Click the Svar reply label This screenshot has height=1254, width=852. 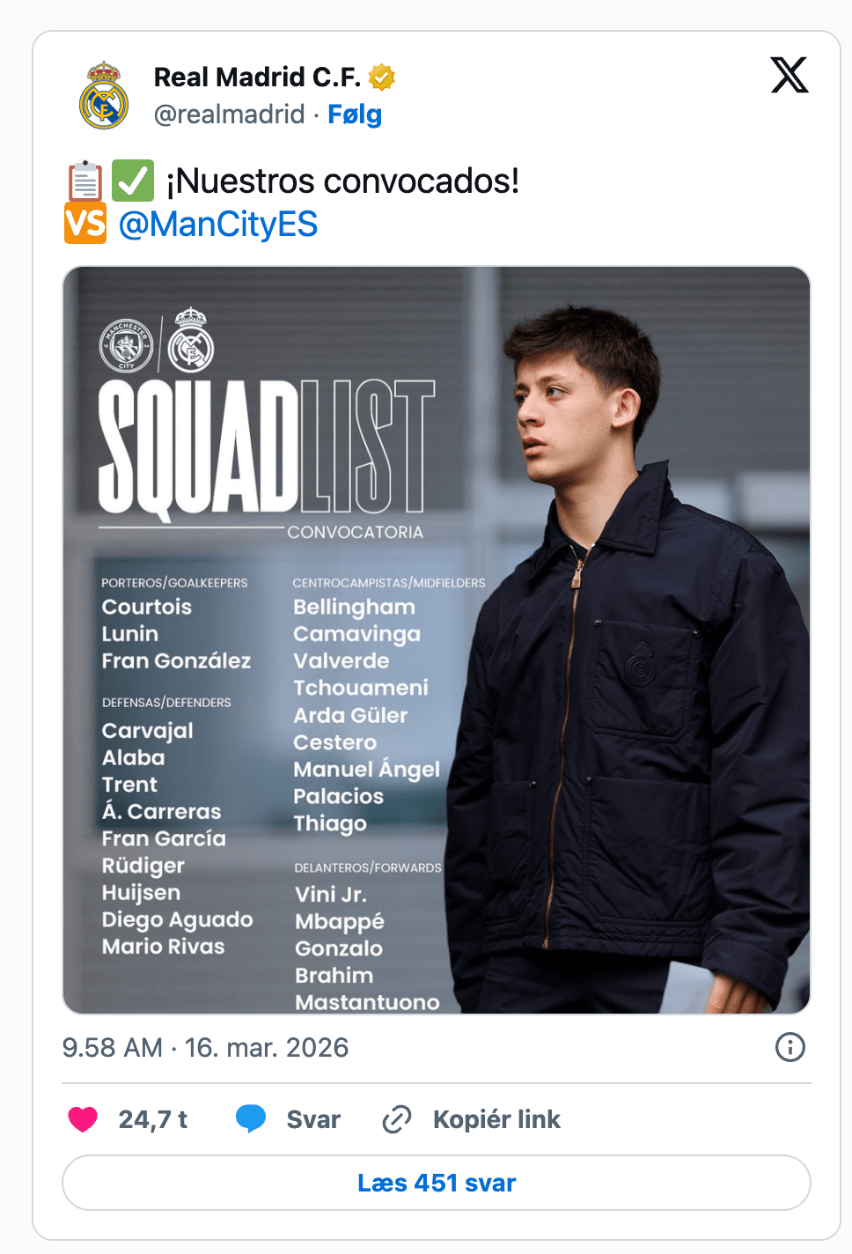coord(313,1119)
